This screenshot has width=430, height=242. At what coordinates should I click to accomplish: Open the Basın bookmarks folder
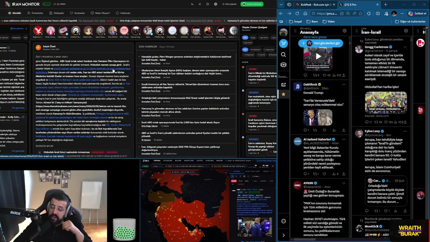click(x=312, y=22)
